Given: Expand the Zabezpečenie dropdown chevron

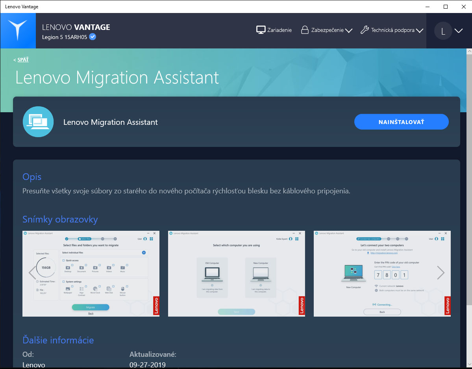Looking at the screenshot, I should (x=349, y=30).
